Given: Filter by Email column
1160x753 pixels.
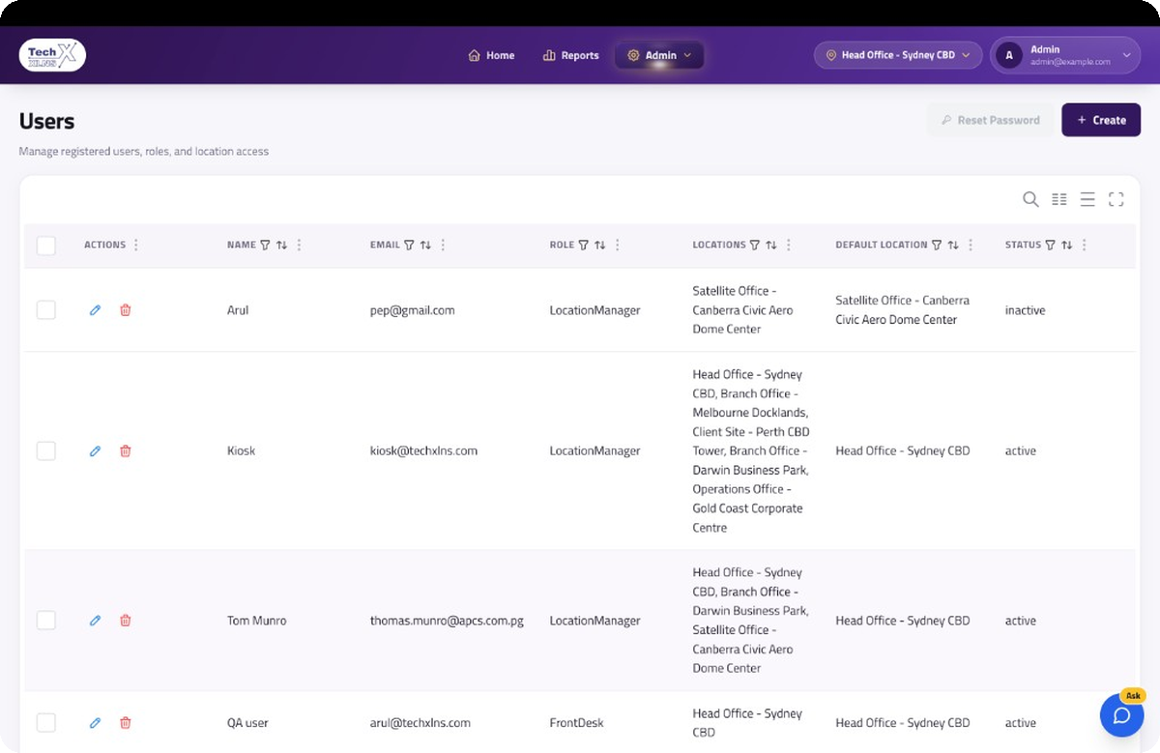Looking at the screenshot, I should (x=409, y=246).
